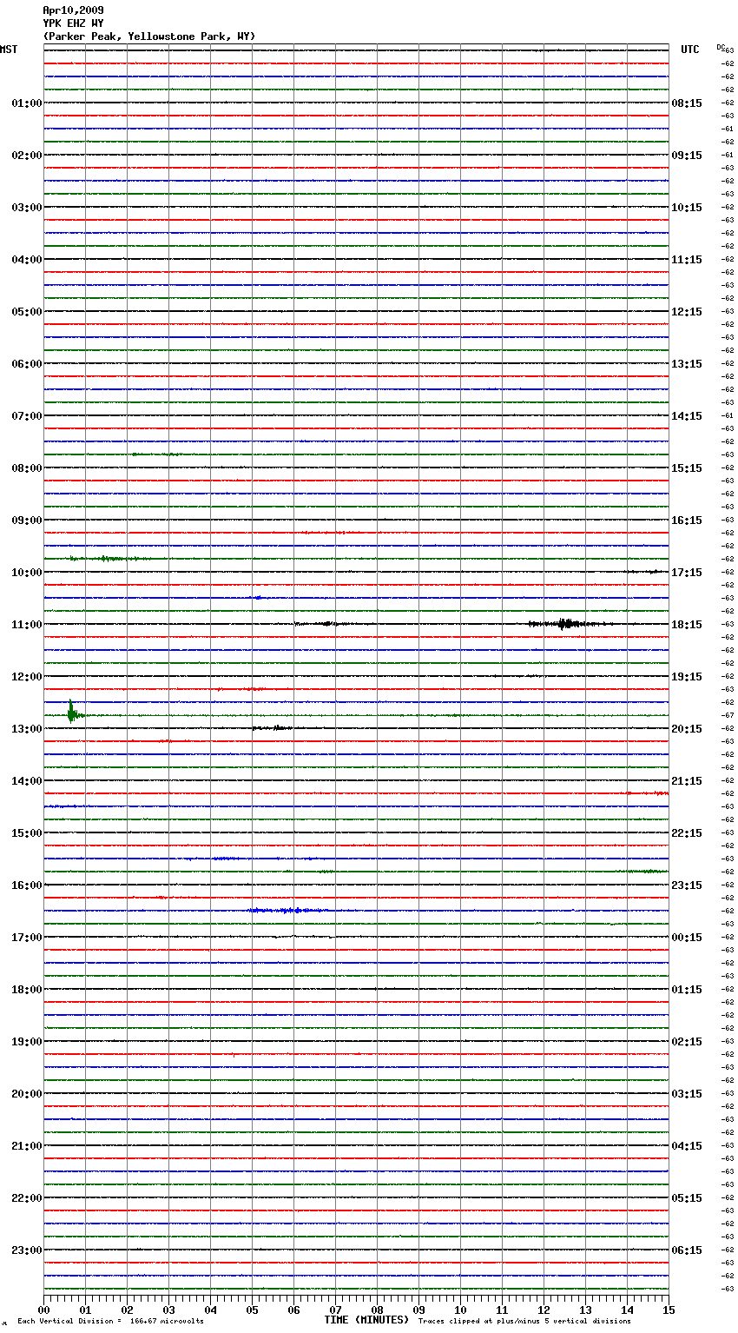Select the 06:00 MST row label
The image size is (738, 1333).
(27, 364)
